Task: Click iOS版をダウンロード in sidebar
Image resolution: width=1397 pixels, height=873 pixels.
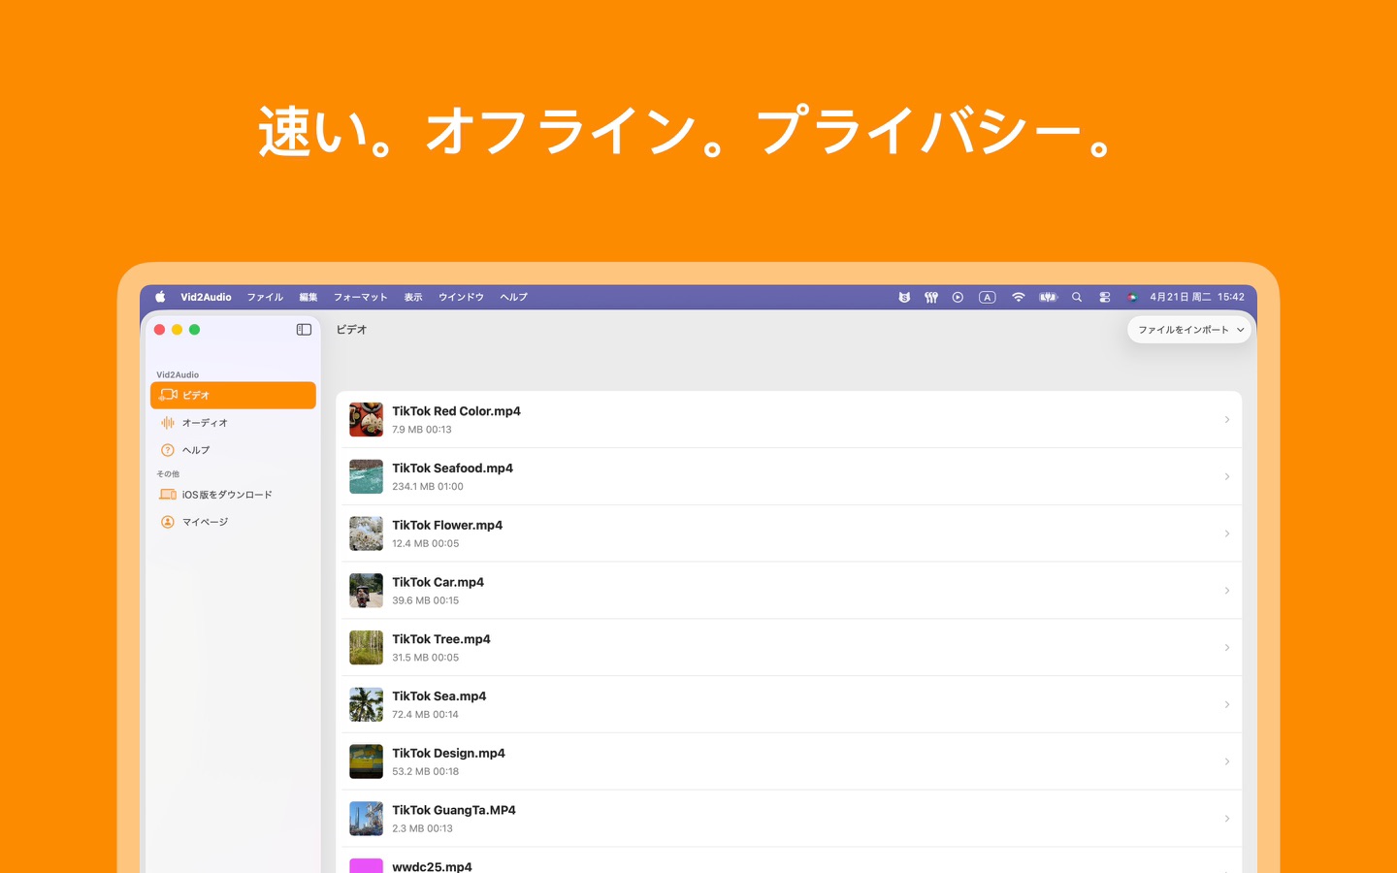Action: point(233,495)
